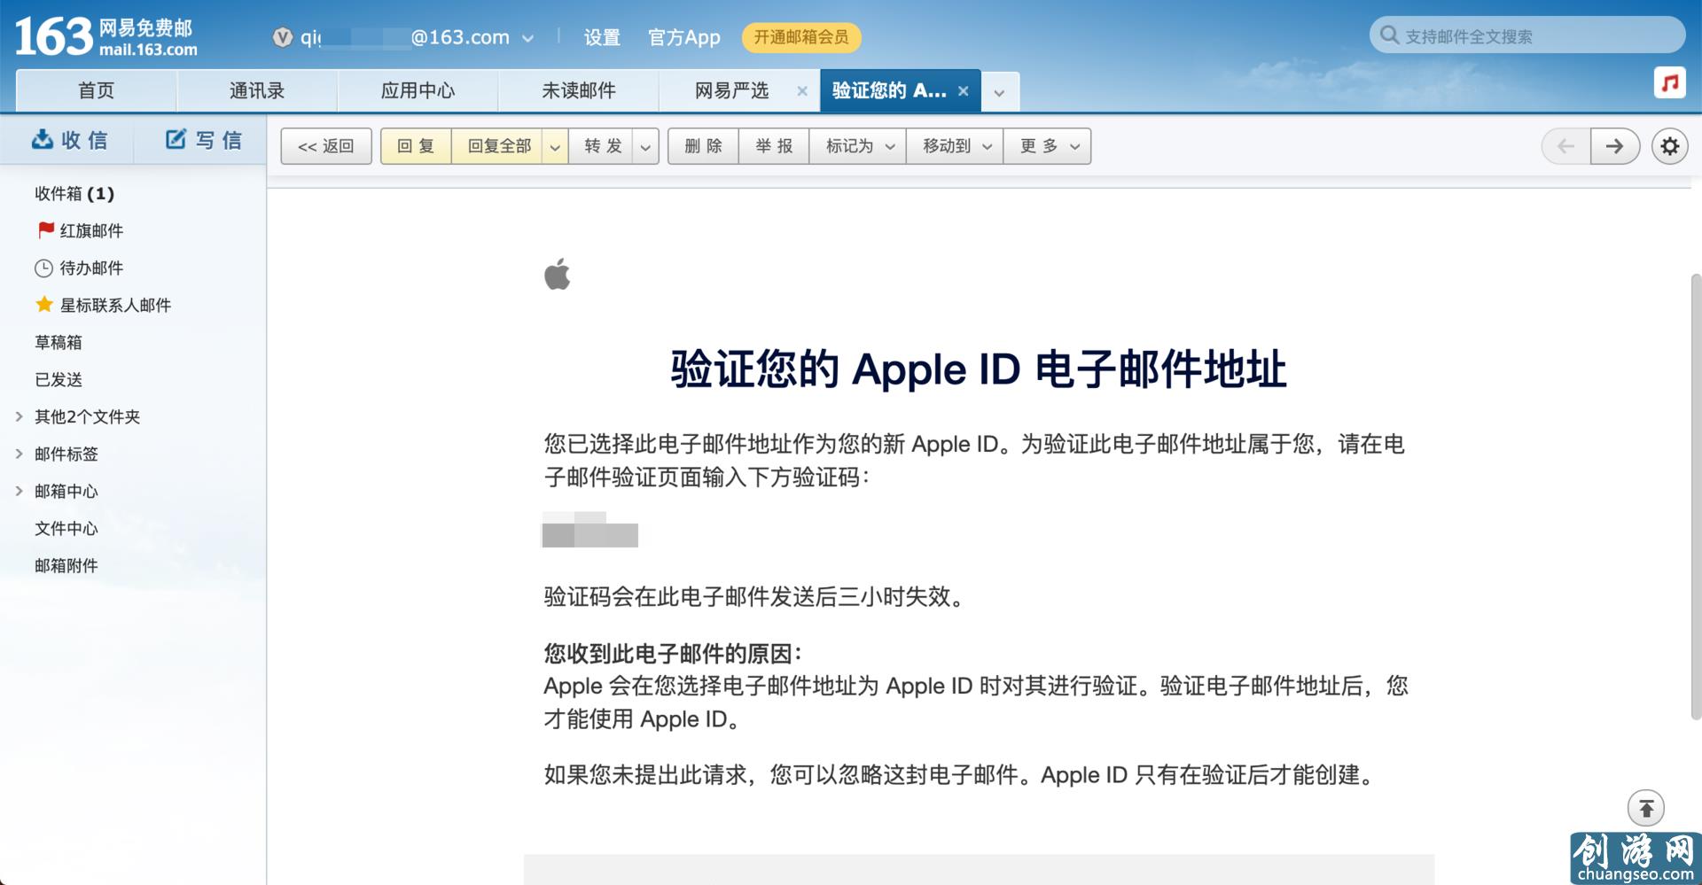Open 文件中心 item

point(66,528)
